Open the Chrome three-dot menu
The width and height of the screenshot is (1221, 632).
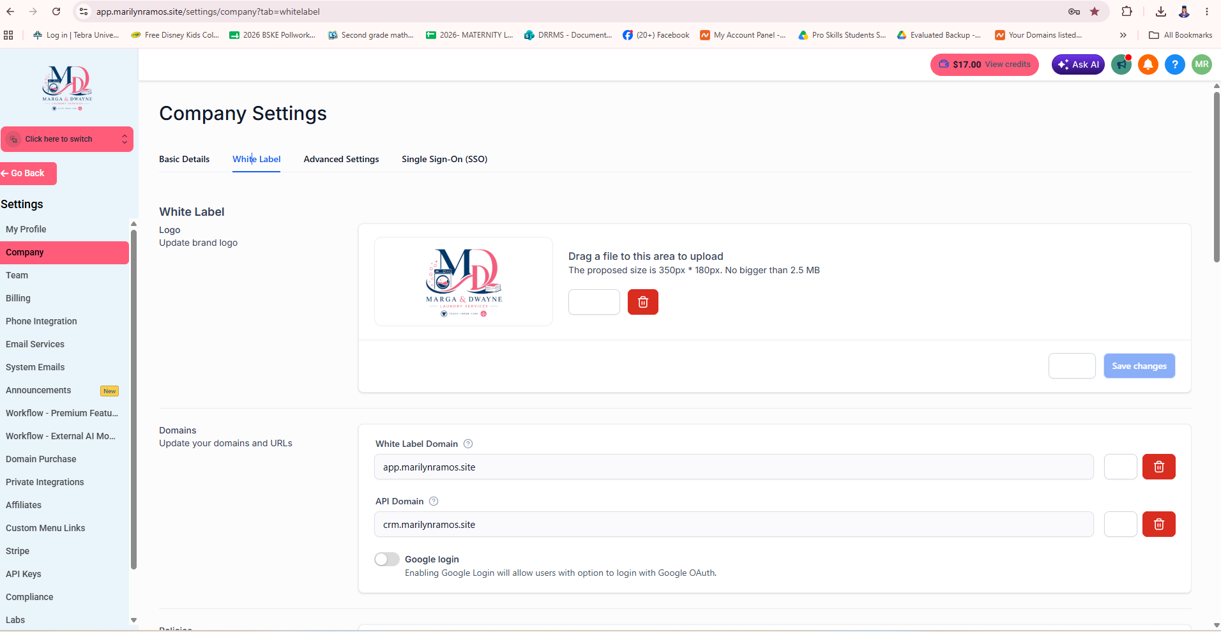coord(1207,11)
